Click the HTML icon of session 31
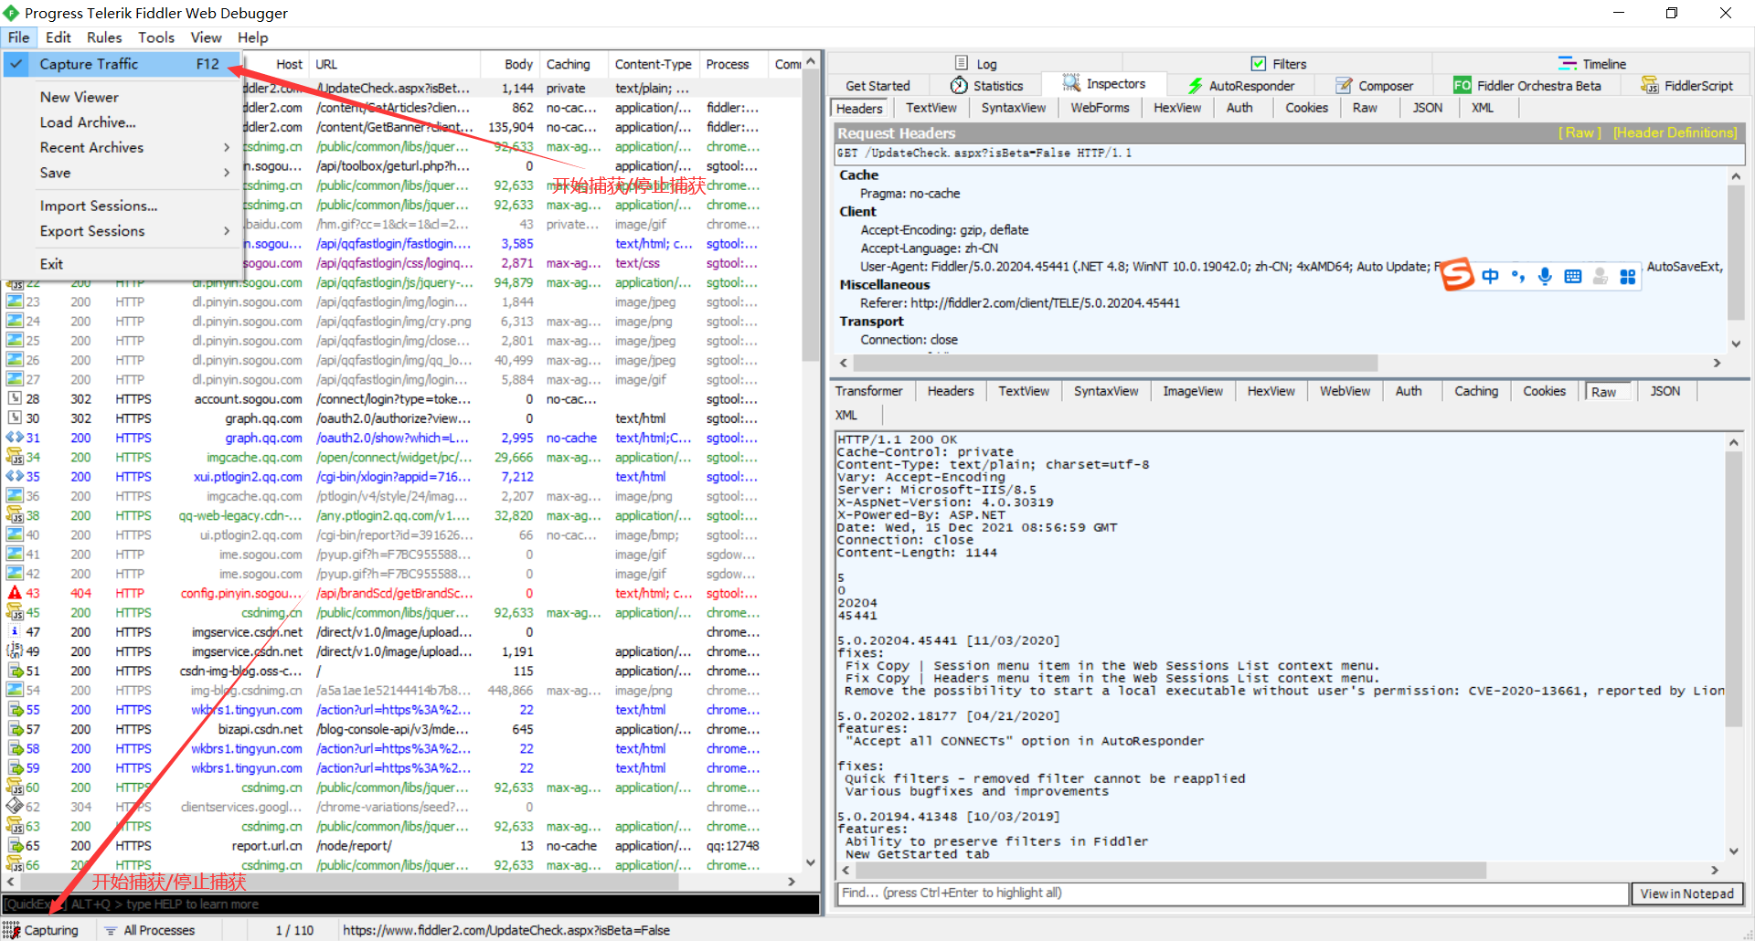 point(15,438)
